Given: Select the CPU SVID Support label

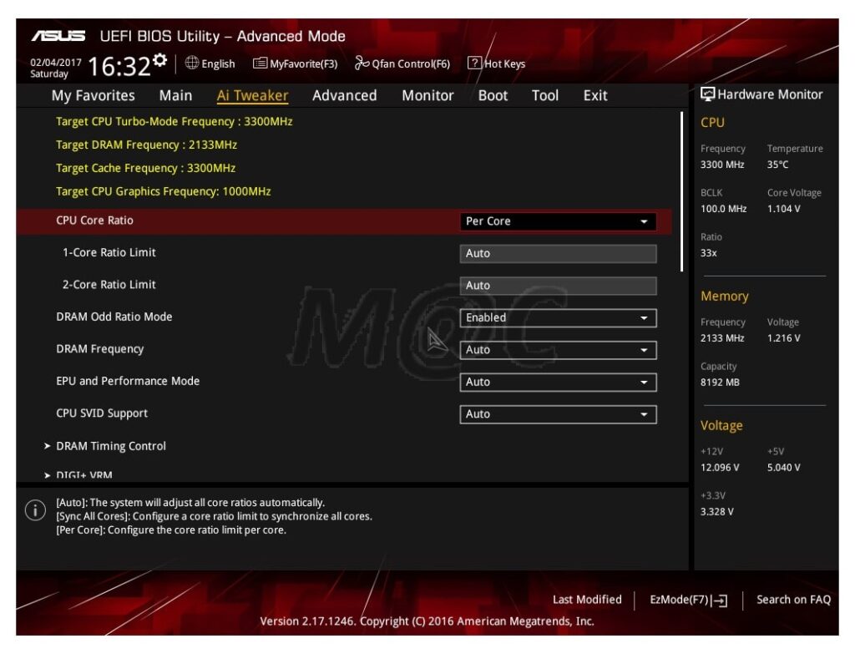Looking at the screenshot, I should click(101, 413).
